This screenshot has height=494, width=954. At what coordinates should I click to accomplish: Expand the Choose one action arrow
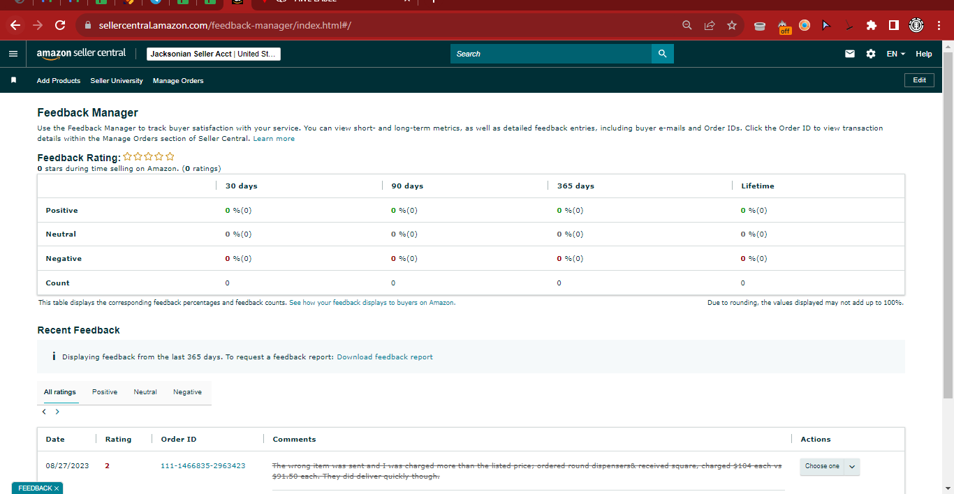click(852, 467)
